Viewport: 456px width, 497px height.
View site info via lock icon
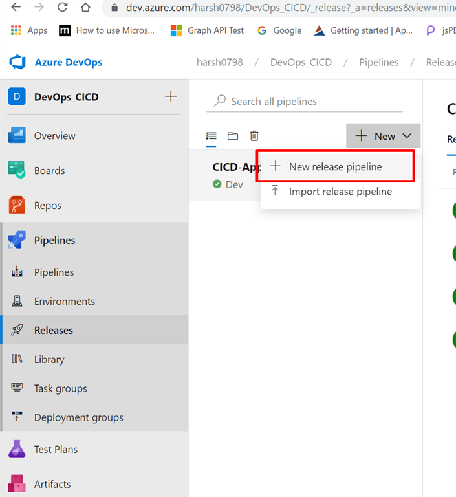point(114,8)
